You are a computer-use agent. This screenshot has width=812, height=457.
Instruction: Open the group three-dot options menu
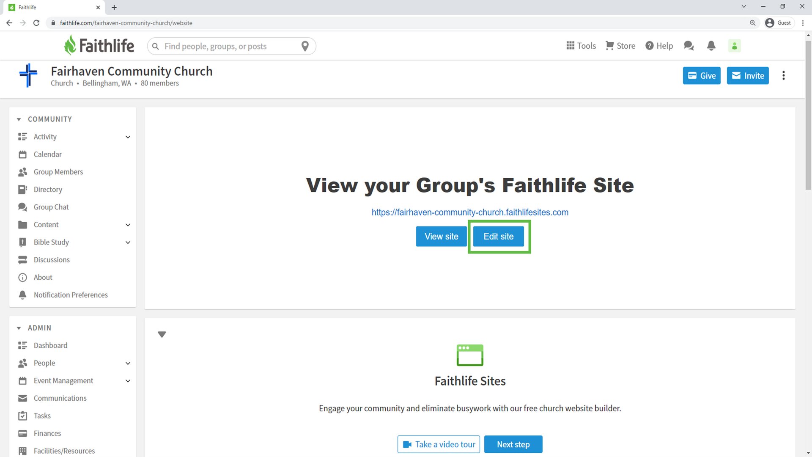tap(783, 75)
